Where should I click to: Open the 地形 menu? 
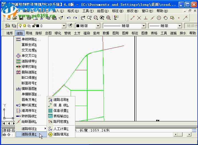[x=10, y=33]
